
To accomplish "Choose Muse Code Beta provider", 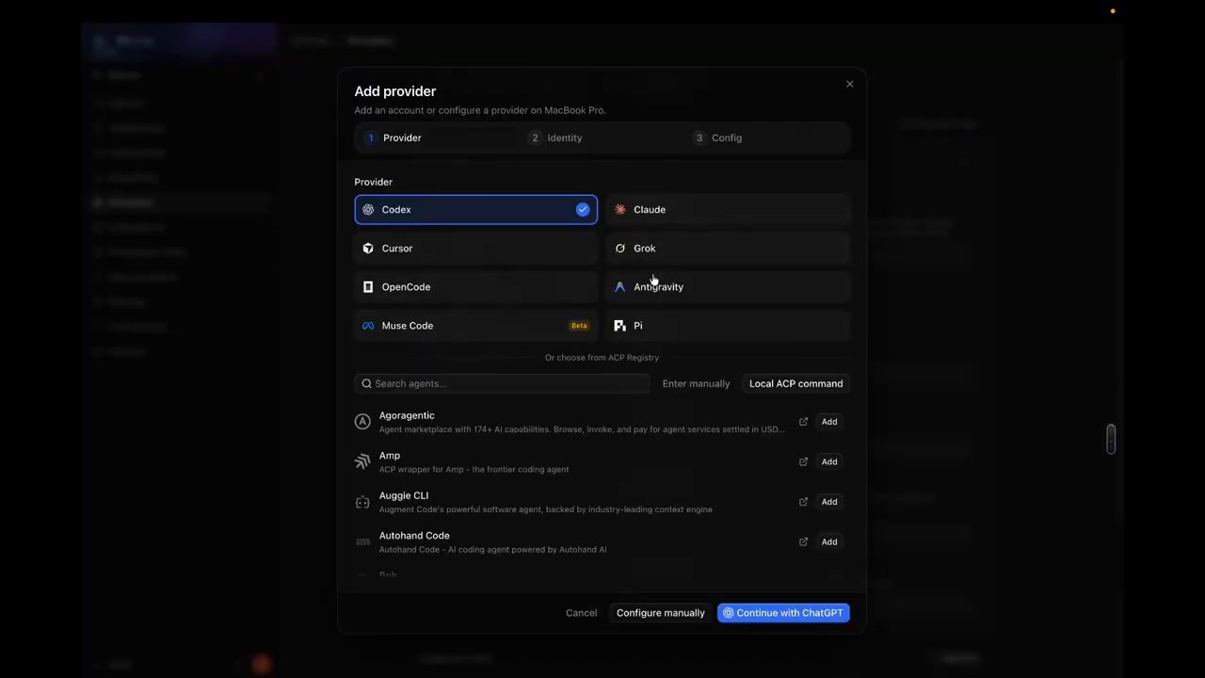I will pyautogui.click(x=475, y=325).
